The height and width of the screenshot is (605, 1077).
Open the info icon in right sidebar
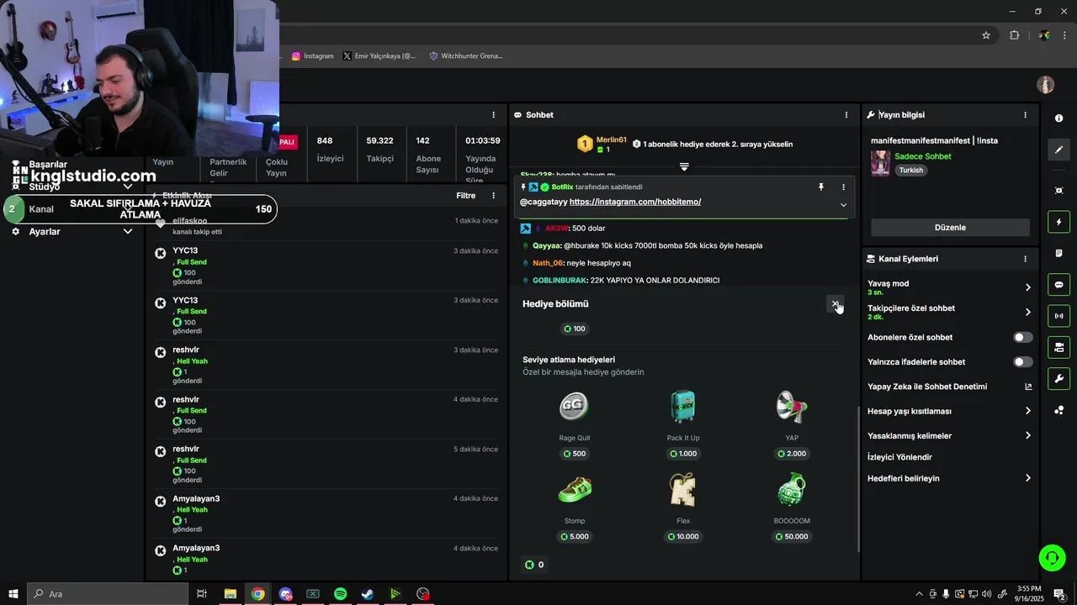[x=1058, y=118]
